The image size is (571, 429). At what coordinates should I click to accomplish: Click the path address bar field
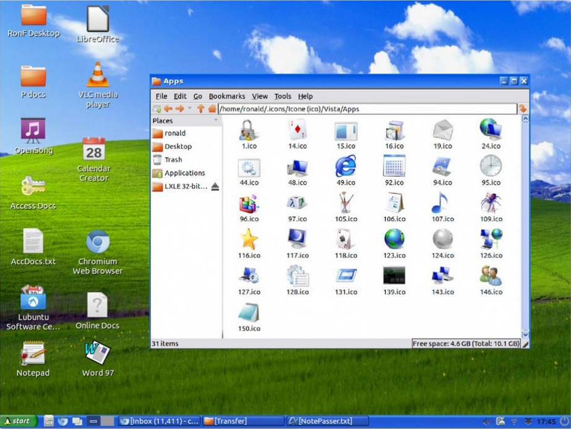click(367, 108)
